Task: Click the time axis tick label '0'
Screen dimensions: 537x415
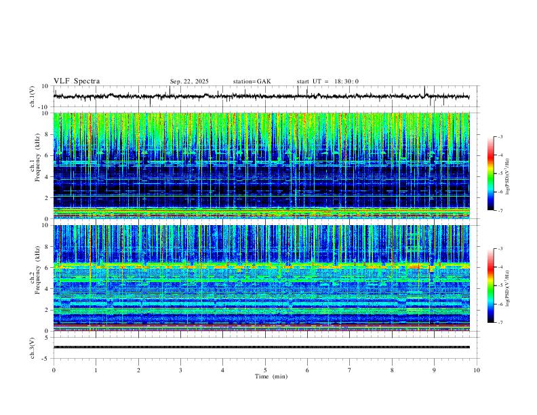Action: [54, 370]
